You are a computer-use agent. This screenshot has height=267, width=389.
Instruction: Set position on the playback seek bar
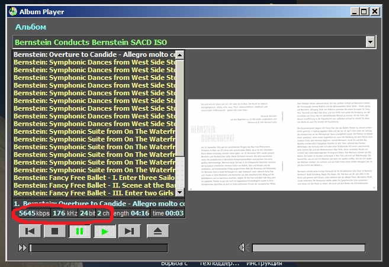[98, 248]
